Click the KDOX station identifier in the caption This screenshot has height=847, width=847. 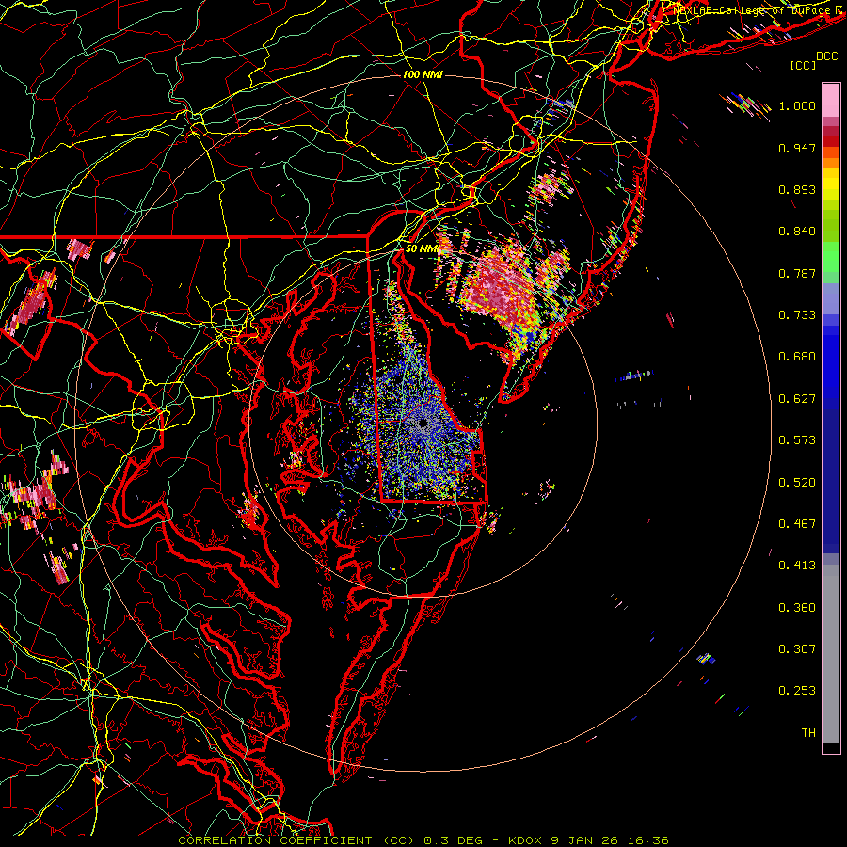click(x=524, y=840)
